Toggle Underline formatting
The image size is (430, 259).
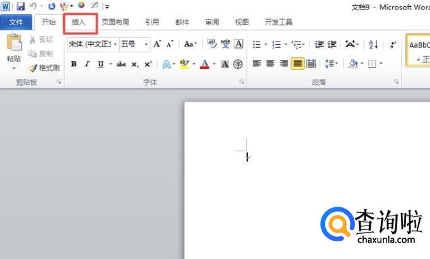point(101,64)
